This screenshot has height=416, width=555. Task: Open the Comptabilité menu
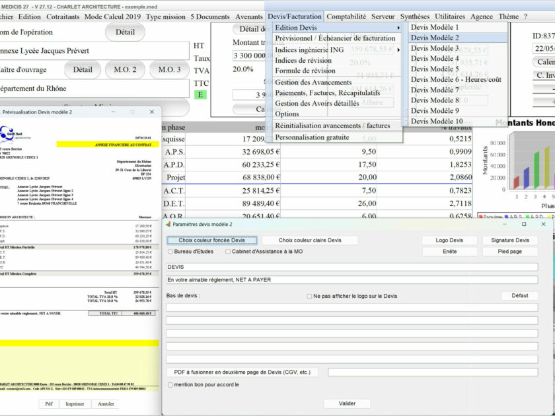tap(346, 17)
